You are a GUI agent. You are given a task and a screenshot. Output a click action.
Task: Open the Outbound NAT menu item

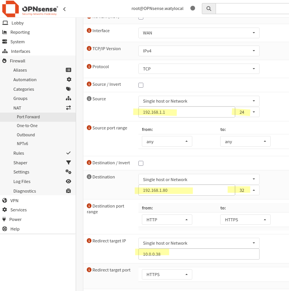click(26, 135)
